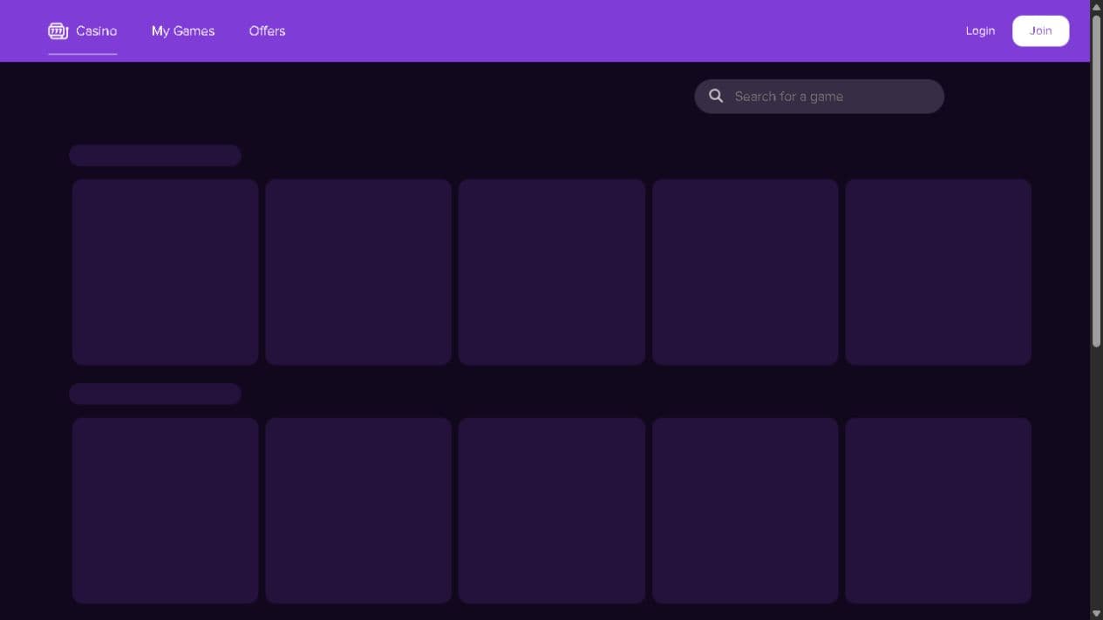1103x620 pixels.
Task: Open the Casino tab
Action: click(x=83, y=31)
